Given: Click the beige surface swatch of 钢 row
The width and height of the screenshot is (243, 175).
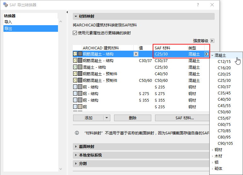Looking at the screenshot, I should pos(80,107).
